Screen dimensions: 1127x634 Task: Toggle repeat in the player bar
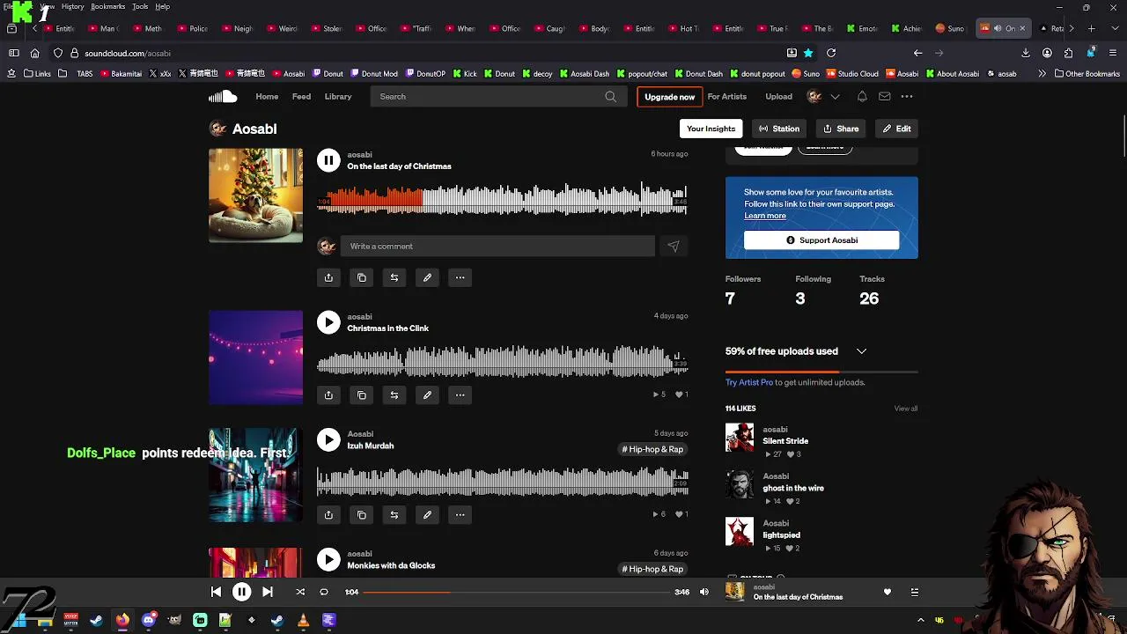pyautogui.click(x=323, y=592)
